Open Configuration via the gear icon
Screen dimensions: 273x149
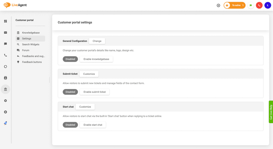click(5, 101)
